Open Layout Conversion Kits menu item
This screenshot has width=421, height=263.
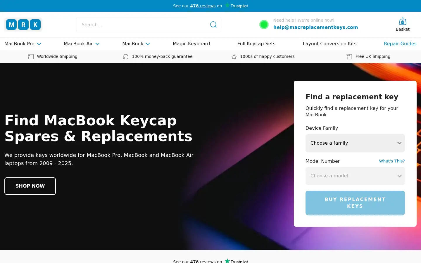coord(329,44)
